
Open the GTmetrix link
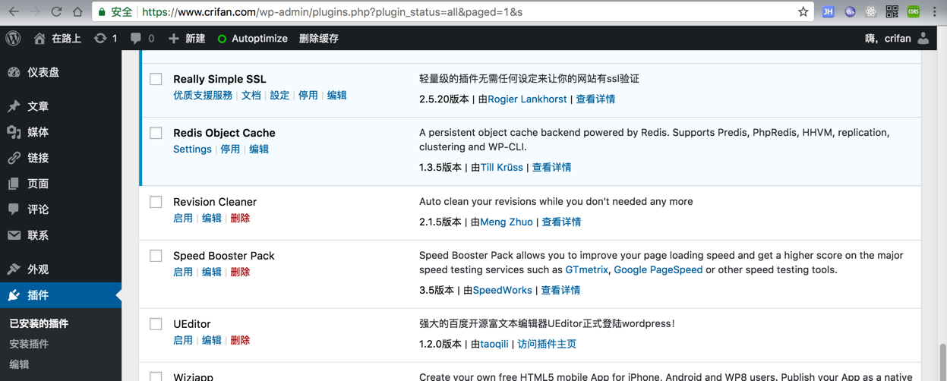pyautogui.click(x=587, y=270)
